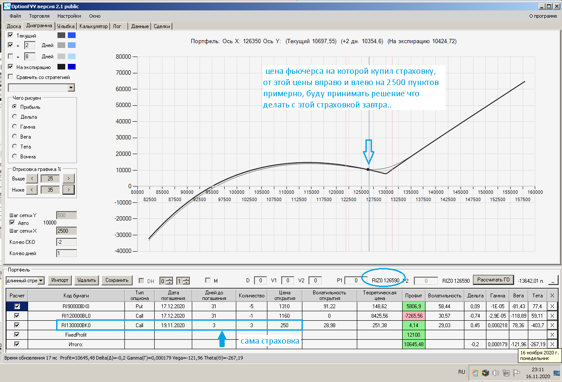This screenshot has width=562, height=382.
Task: Uncheck the Расчет box for RI120000BL0
Action: click(x=17, y=316)
